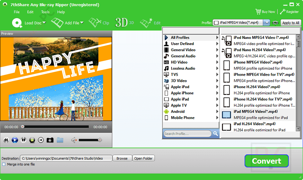This screenshot has height=180, width=303.
Task: Click the preview seek bar
Action: tap(56, 127)
